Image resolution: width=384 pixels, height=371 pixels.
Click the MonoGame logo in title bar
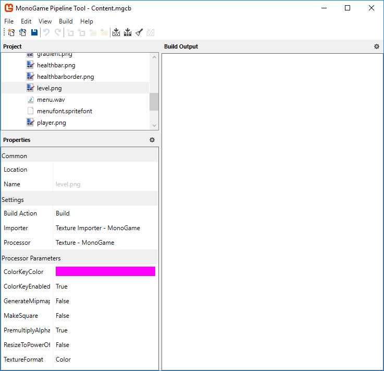pos(9,8)
